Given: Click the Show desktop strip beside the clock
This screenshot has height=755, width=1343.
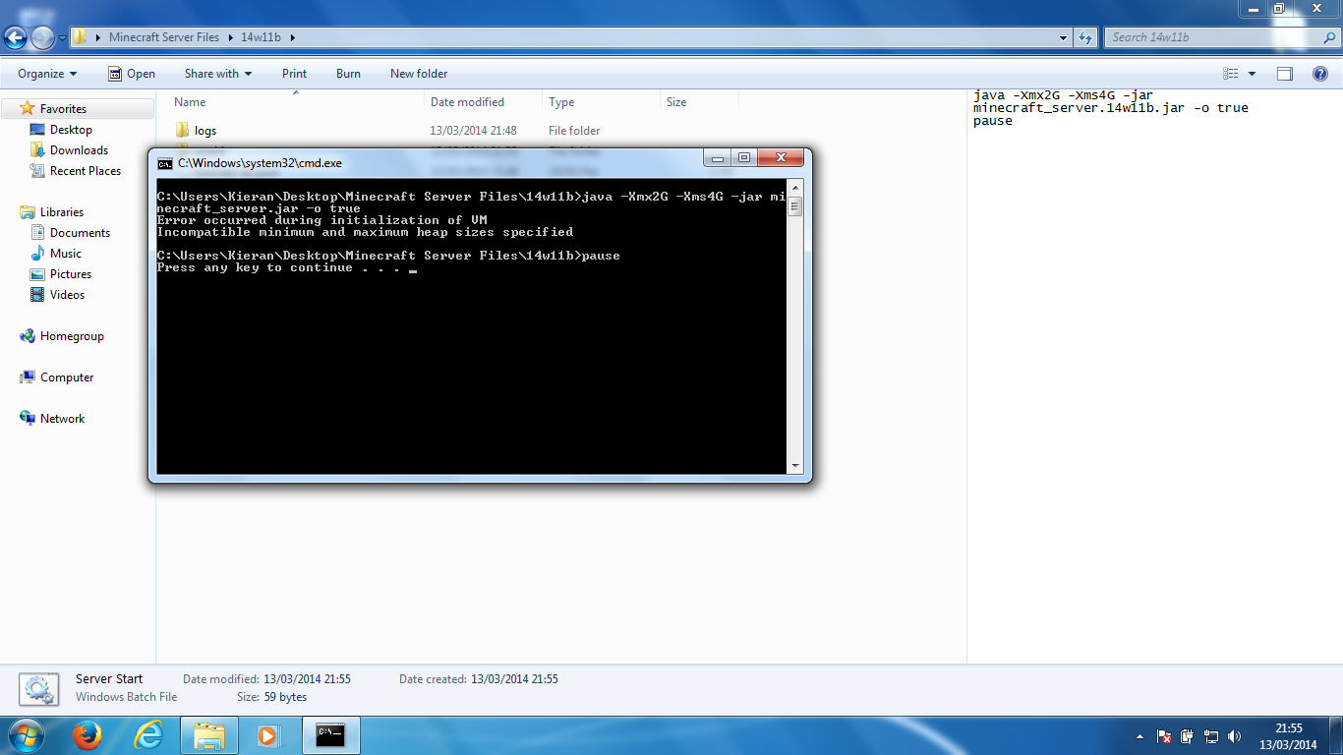Looking at the screenshot, I should [x=1335, y=736].
